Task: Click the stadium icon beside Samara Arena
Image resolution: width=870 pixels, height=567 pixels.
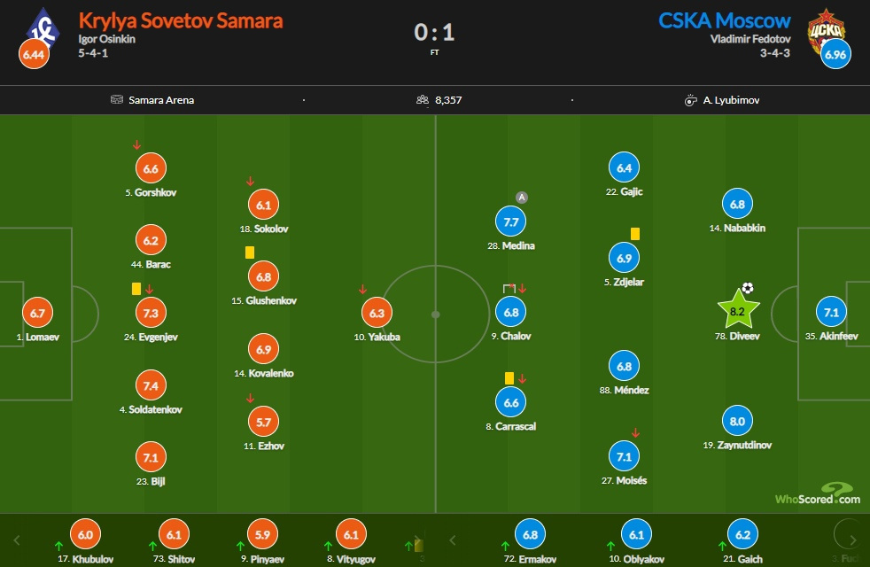Action: [117, 100]
